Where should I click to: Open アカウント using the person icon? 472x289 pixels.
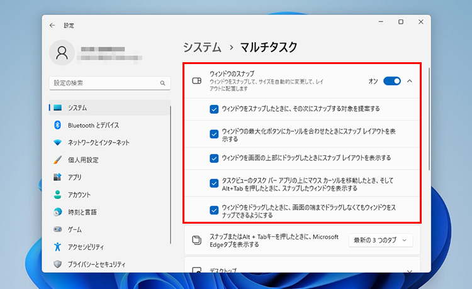click(58, 195)
